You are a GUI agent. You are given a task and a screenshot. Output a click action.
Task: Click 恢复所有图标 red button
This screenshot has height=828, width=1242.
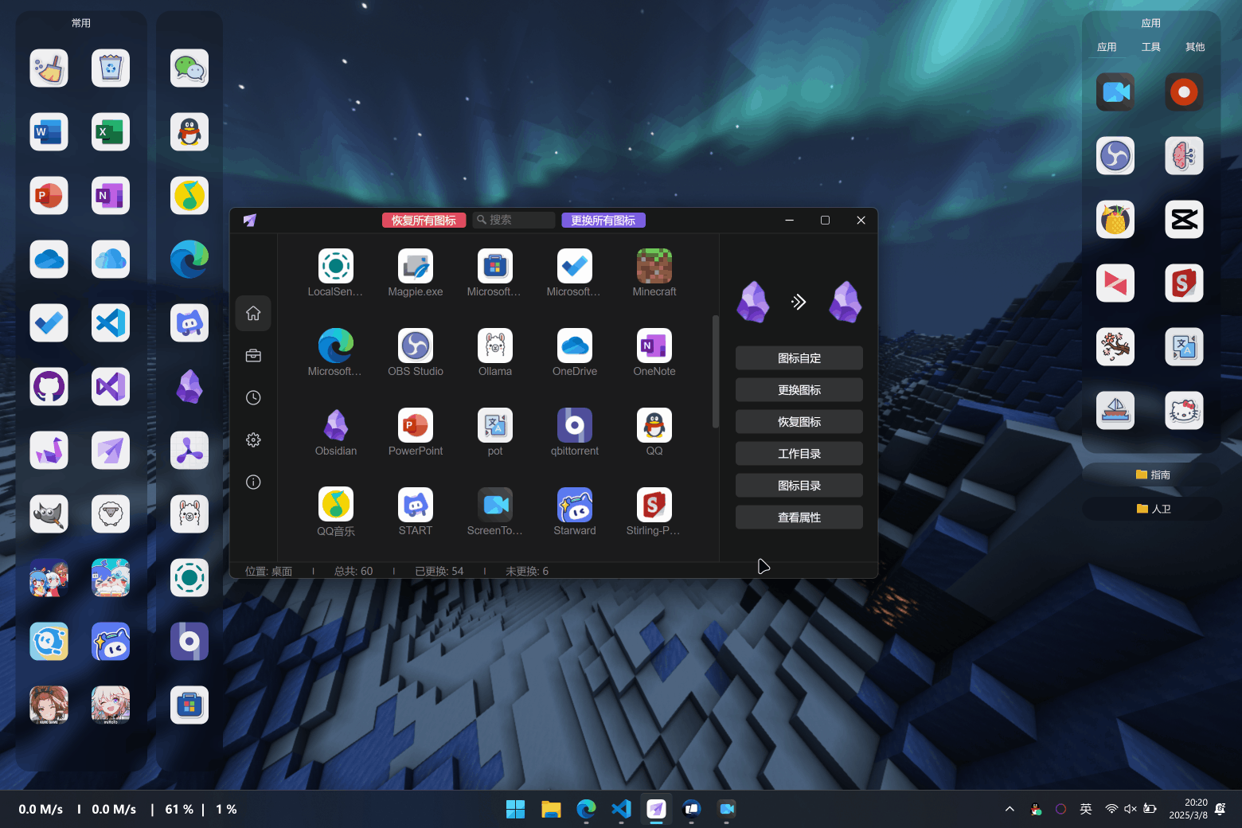tap(424, 221)
